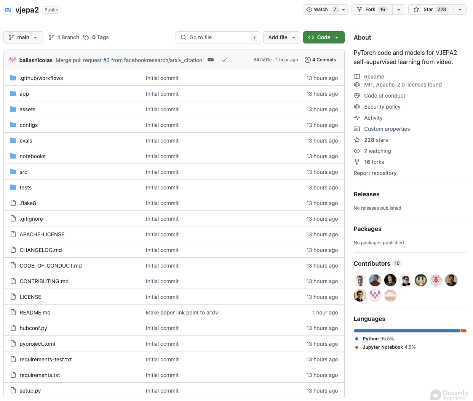The width and height of the screenshot is (473, 401).
Task: Click the heart icon by Code of conduct
Action: click(x=357, y=96)
